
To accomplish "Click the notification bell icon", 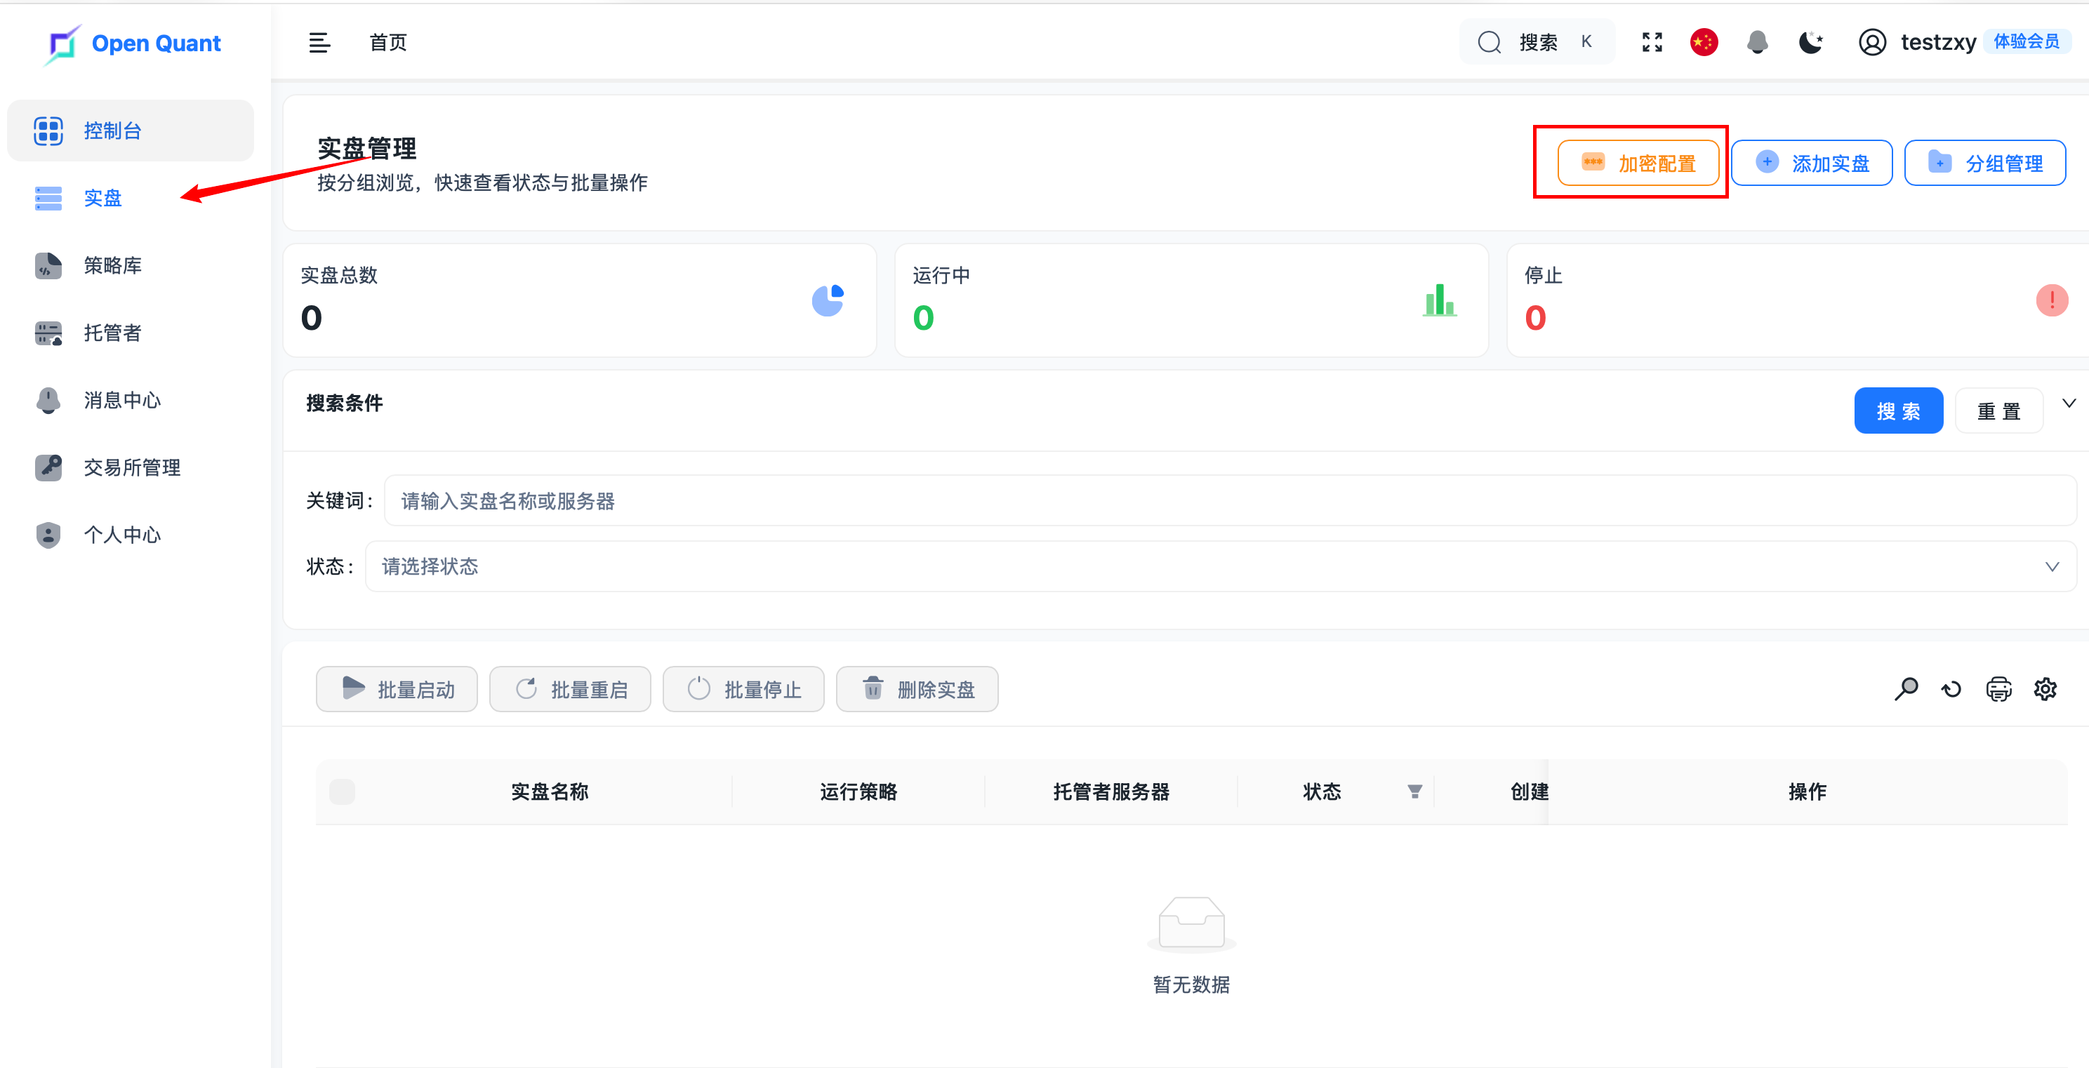I will tap(1756, 42).
